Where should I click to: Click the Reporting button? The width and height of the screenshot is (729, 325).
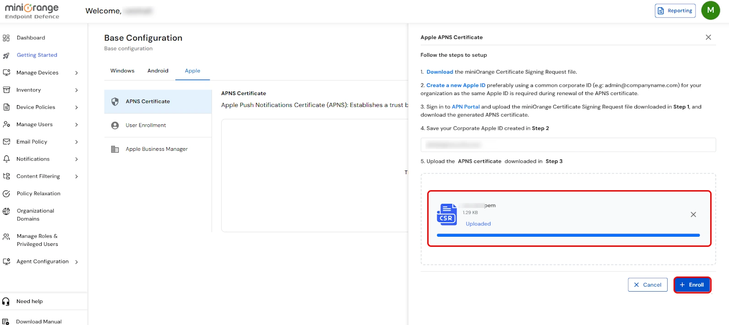pyautogui.click(x=675, y=11)
